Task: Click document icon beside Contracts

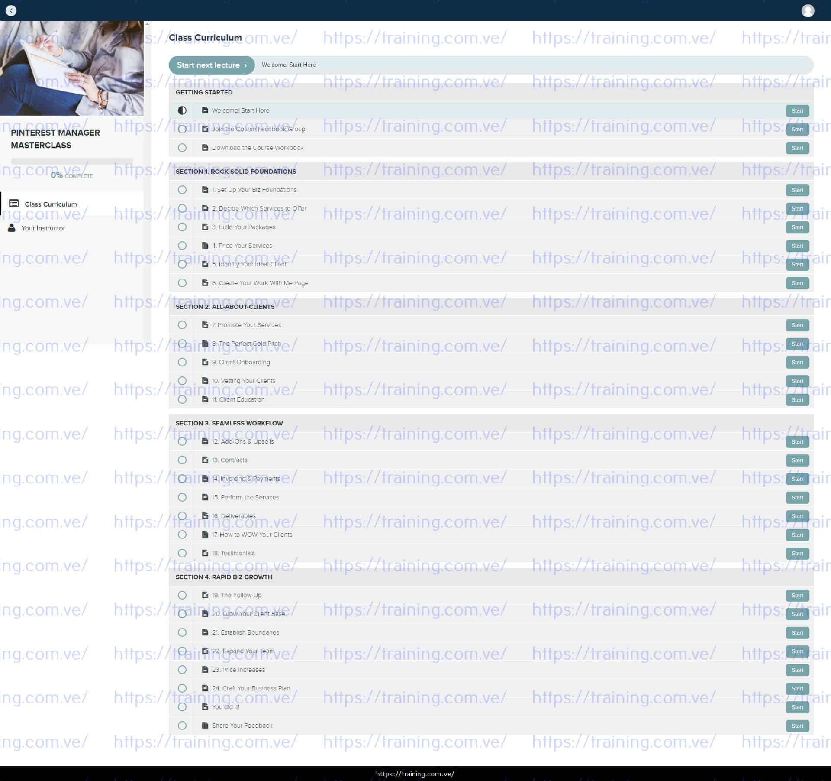Action: [205, 460]
